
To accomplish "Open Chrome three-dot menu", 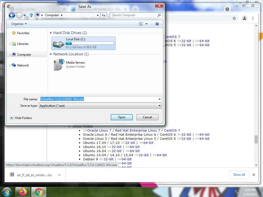I will pyautogui.click(x=253, y=18).
